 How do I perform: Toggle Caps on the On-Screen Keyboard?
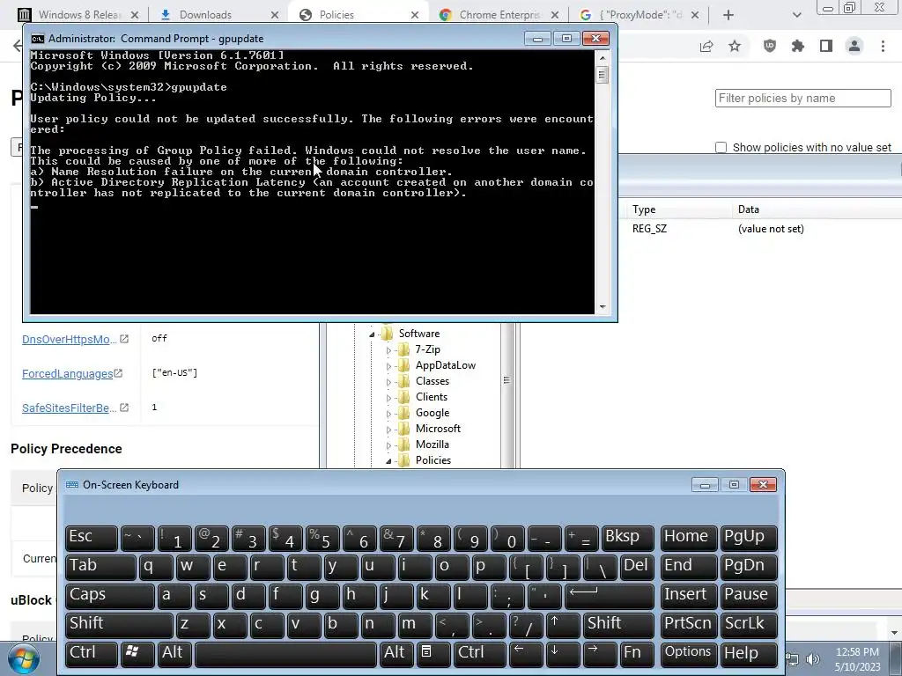(110, 596)
